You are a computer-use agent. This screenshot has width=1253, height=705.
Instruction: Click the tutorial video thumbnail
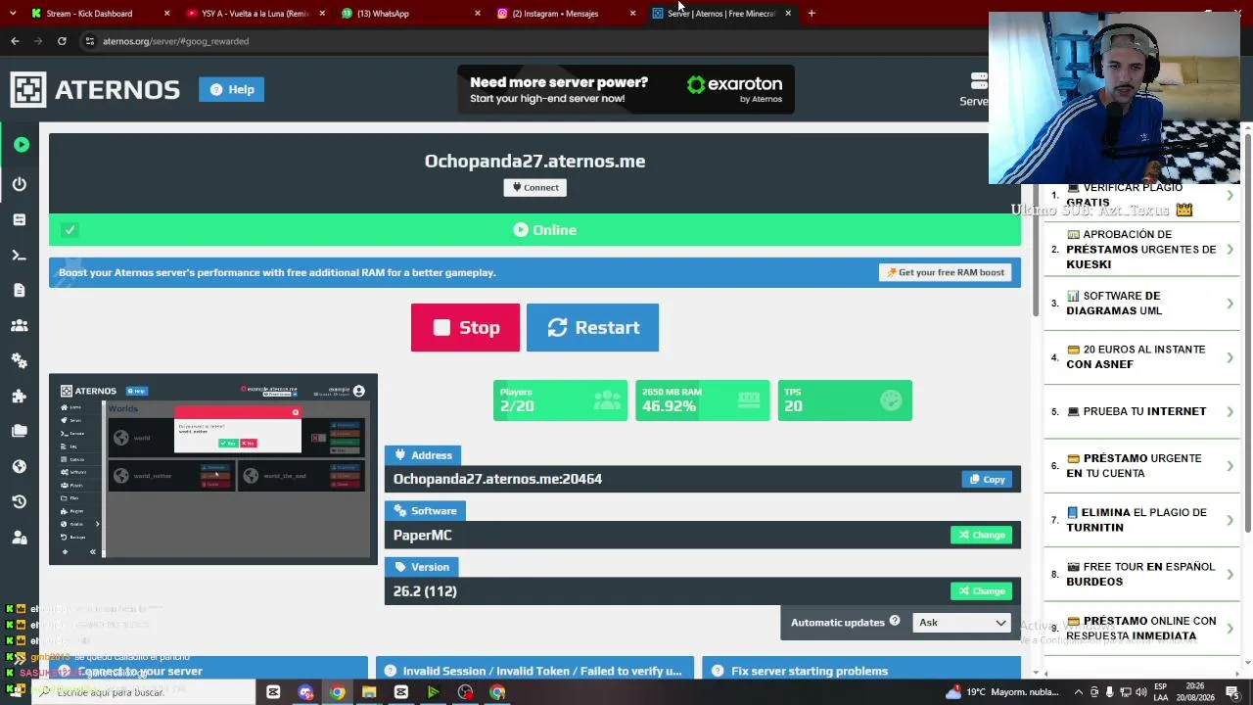click(x=213, y=469)
